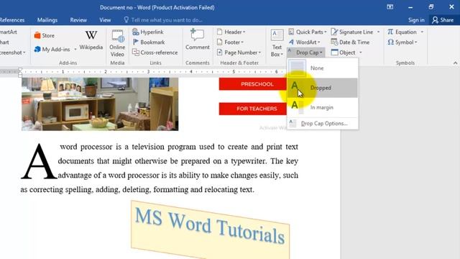460x259 pixels.
Task: Expand the Header dropdown arrow
Action: (x=244, y=32)
